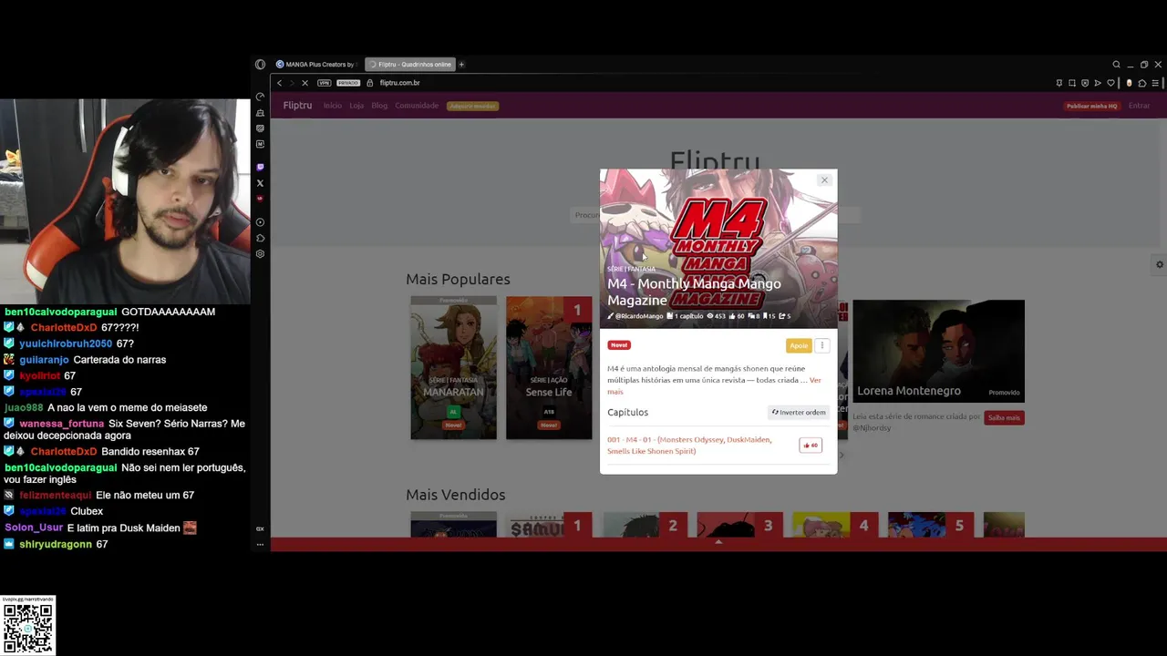Open the extensions cube icon in toolbar
1167x656 pixels.
pyautogui.click(x=1141, y=83)
